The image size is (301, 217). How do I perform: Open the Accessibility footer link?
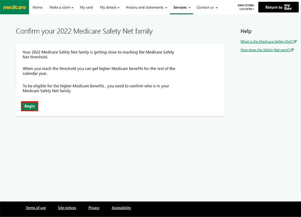coord(121,208)
